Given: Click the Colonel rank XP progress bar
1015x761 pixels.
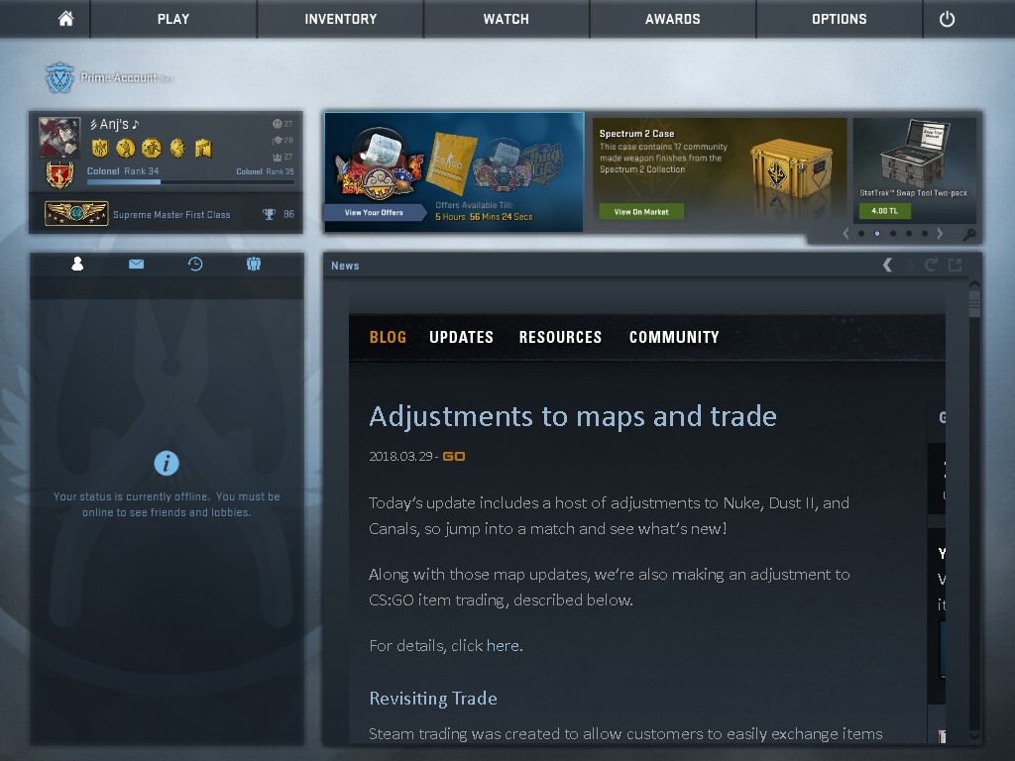Looking at the screenshot, I should click(190, 182).
